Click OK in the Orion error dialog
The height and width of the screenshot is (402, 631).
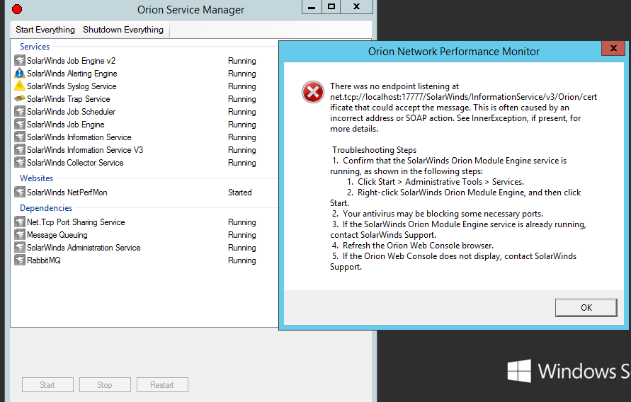pos(586,308)
